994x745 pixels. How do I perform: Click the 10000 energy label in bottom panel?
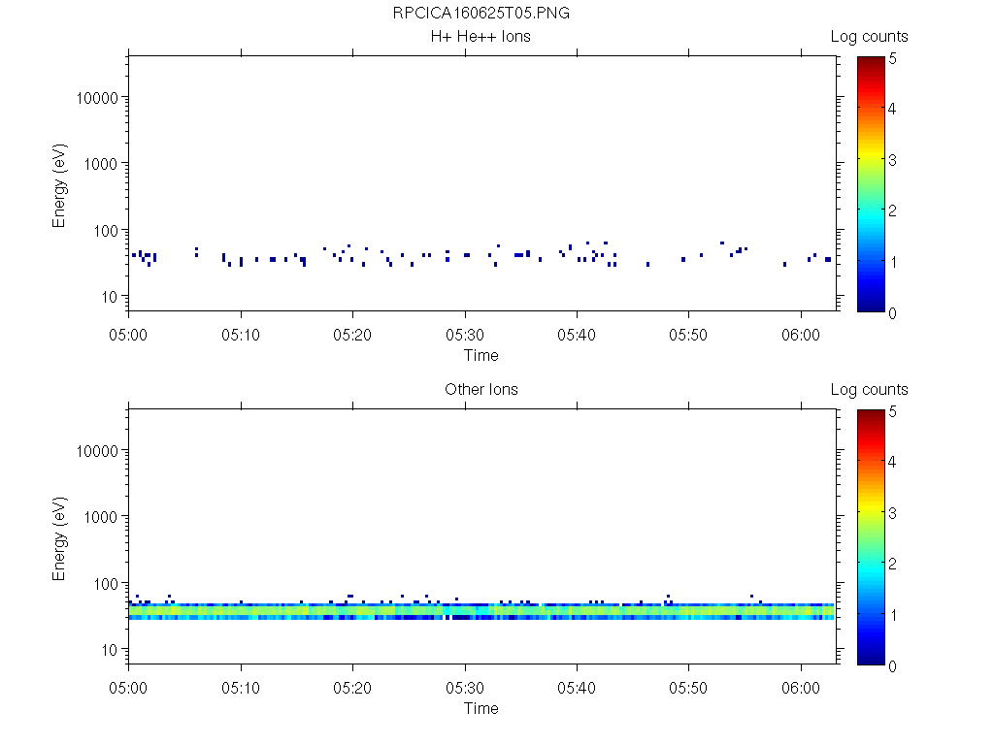pos(97,451)
